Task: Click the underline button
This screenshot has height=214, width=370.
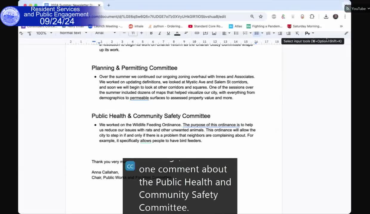Action: [x=168, y=33]
